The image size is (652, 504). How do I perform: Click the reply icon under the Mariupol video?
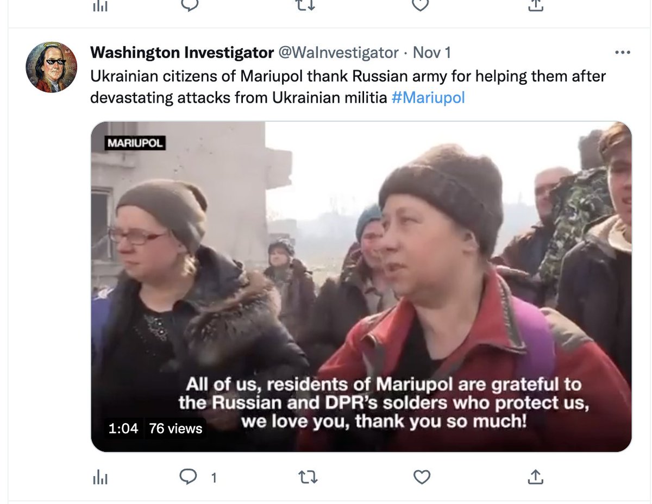[188, 477]
